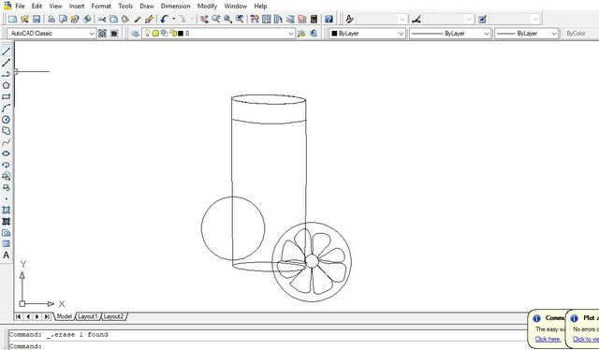Click the Match Properties brush icon
Viewport: 599px width, 350px height.
tap(149, 19)
